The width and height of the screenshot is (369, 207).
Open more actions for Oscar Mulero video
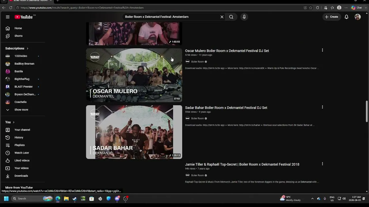(322, 50)
